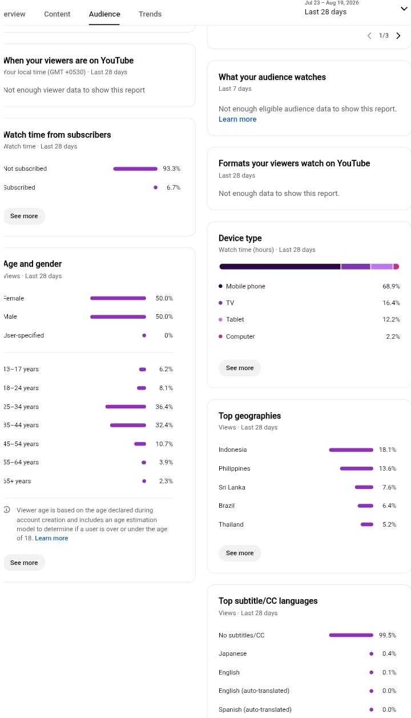The width and height of the screenshot is (411, 718).
Task: Click See more under Age and gender
Action: click(x=24, y=563)
